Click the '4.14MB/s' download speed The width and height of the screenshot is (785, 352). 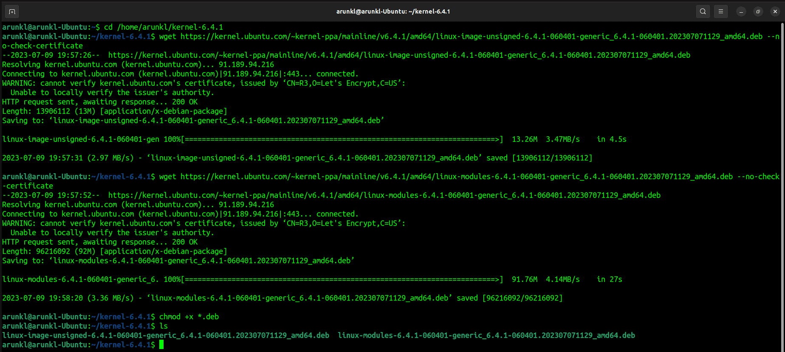pyautogui.click(x=563, y=279)
